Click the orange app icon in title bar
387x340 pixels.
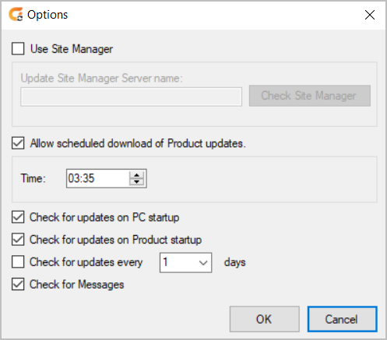(x=16, y=15)
